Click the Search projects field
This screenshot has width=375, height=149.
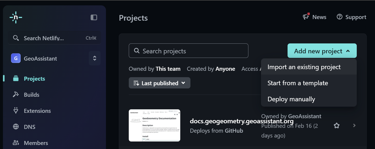[188, 51]
